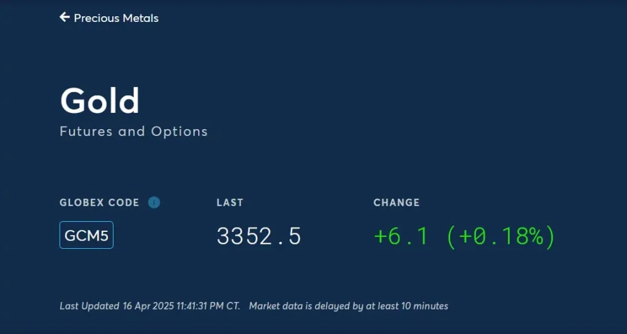Viewport: 627px width, 334px height.
Task: Click the CT timezone abbreviation
Action: [233, 306]
